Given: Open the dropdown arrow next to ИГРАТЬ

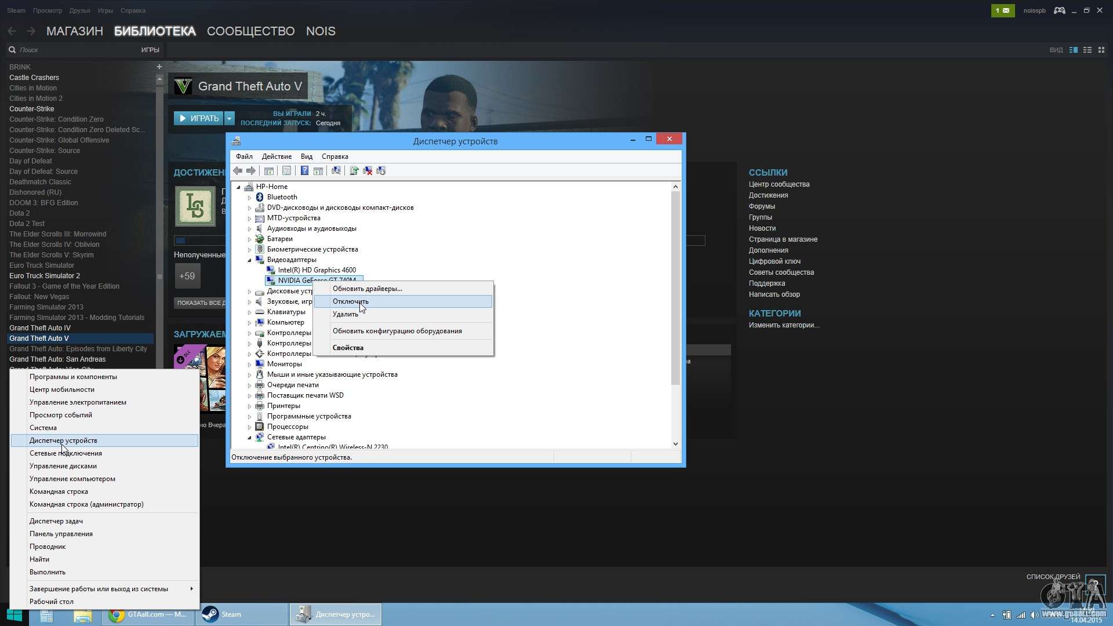Looking at the screenshot, I should click(230, 118).
